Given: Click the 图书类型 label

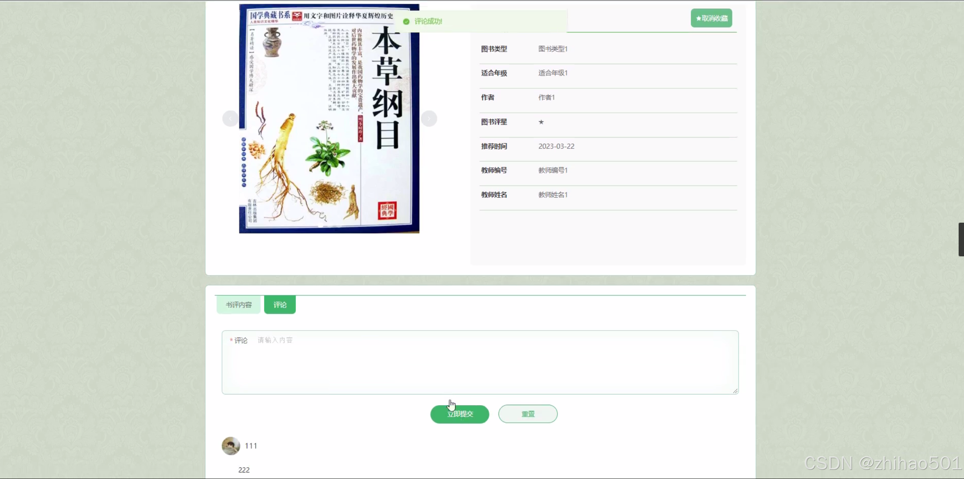Looking at the screenshot, I should point(494,49).
